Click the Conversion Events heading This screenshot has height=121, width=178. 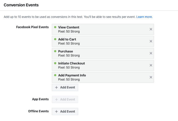point(21,5)
